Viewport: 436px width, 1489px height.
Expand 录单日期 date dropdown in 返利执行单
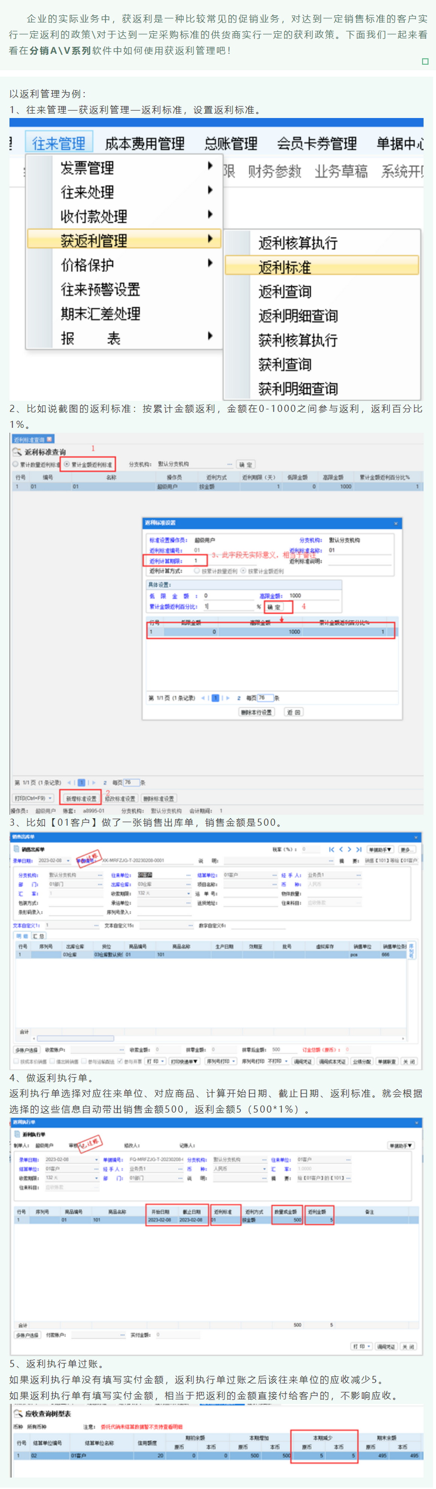(96, 1159)
